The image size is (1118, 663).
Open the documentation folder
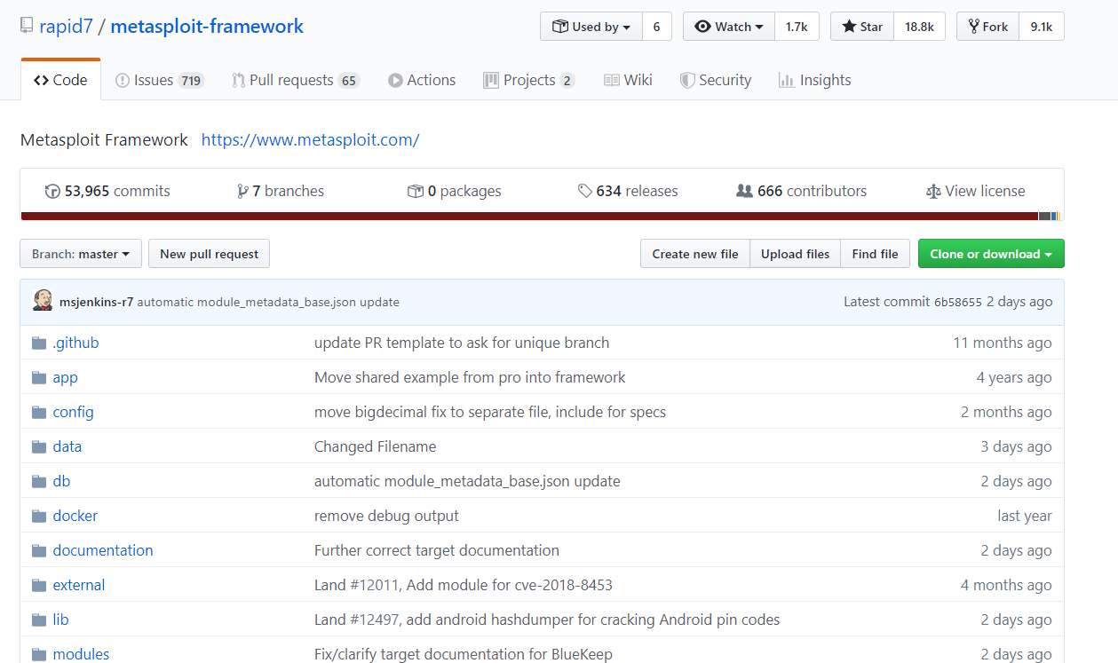tap(103, 551)
